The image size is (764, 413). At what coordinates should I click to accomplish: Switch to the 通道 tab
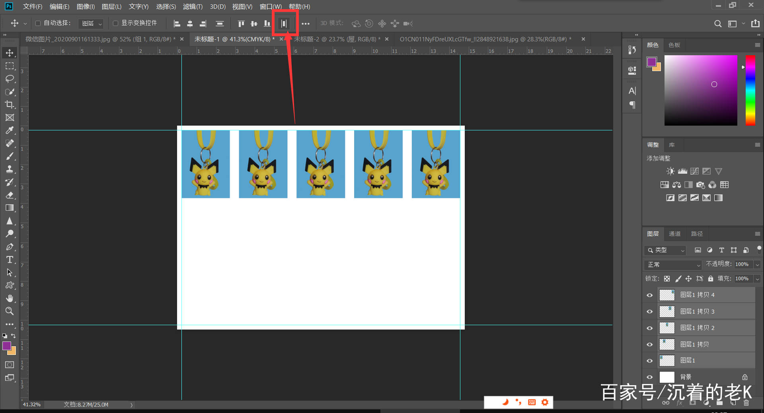(674, 234)
